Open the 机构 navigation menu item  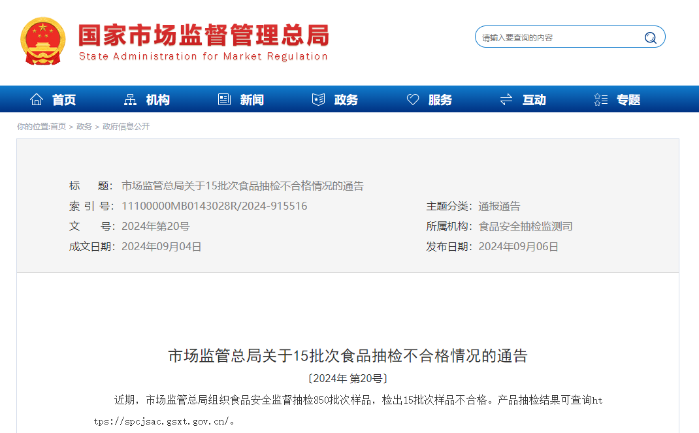click(158, 100)
